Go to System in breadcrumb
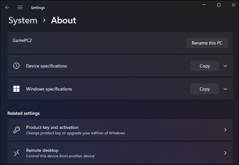This screenshot has width=239, height=165. [23, 20]
